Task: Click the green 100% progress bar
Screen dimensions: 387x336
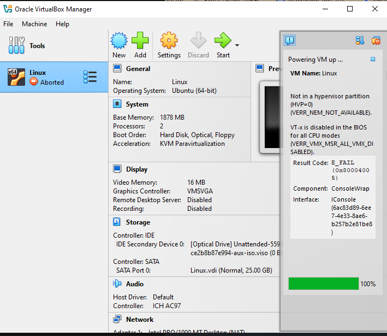Action: (323, 284)
